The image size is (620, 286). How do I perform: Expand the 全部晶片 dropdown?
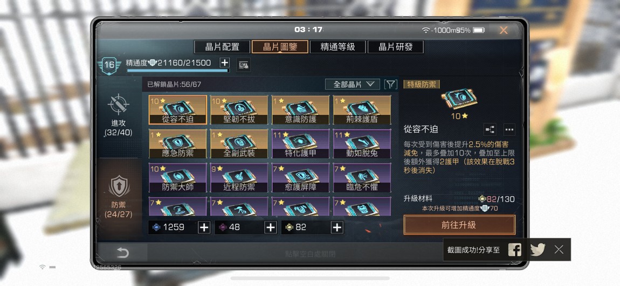[352, 84]
